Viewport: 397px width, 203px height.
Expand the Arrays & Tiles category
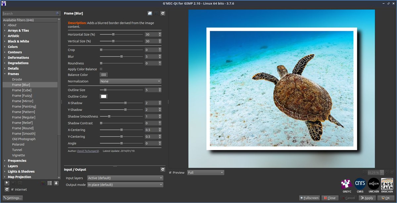[x=5, y=30]
